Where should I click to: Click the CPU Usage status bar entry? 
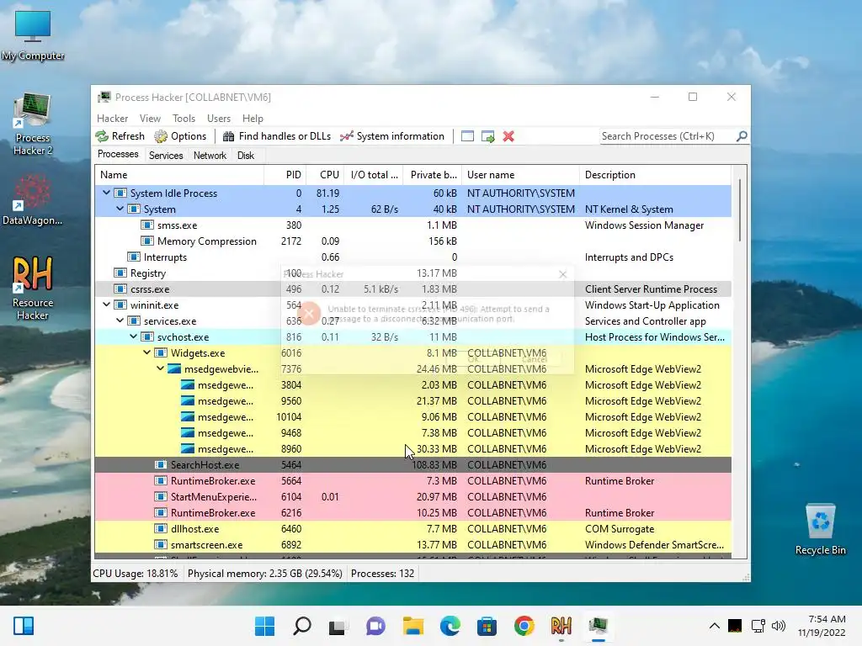pyautogui.click(x=136, y=574)
